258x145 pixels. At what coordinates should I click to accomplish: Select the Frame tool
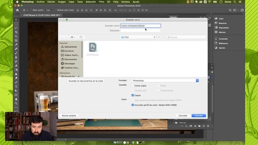(16, 40)
